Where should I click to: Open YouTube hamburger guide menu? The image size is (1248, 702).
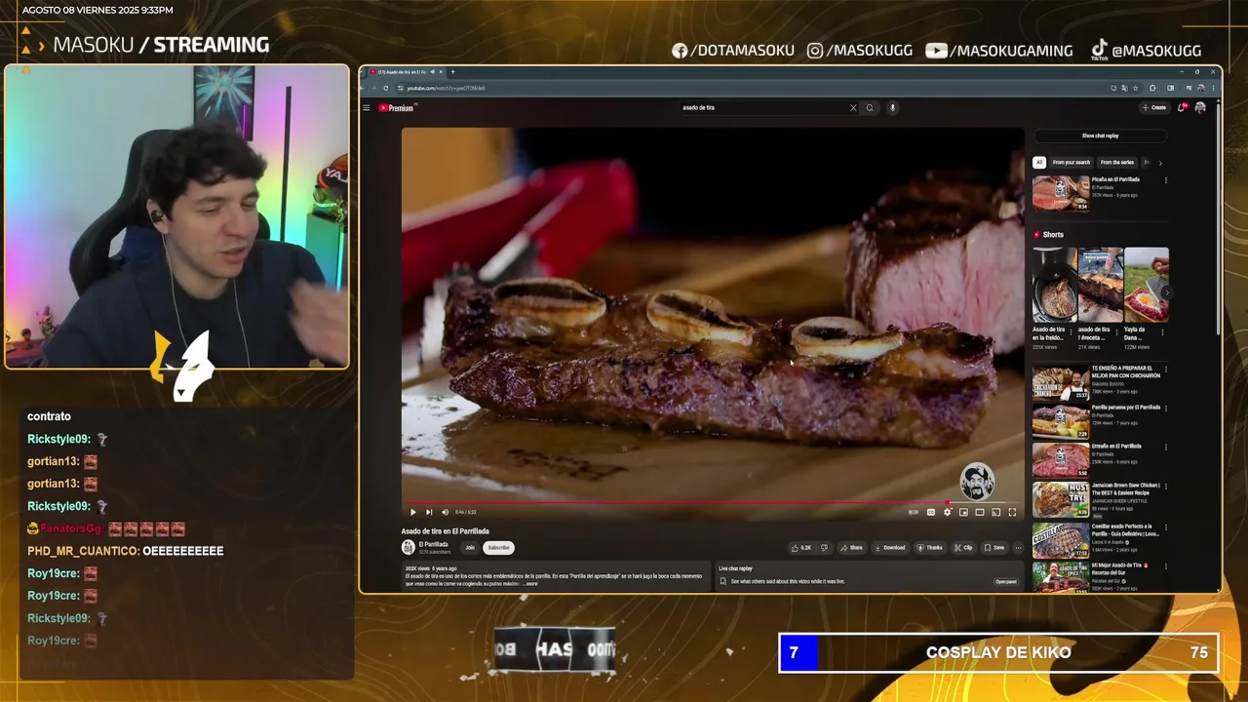click(367, 108)
